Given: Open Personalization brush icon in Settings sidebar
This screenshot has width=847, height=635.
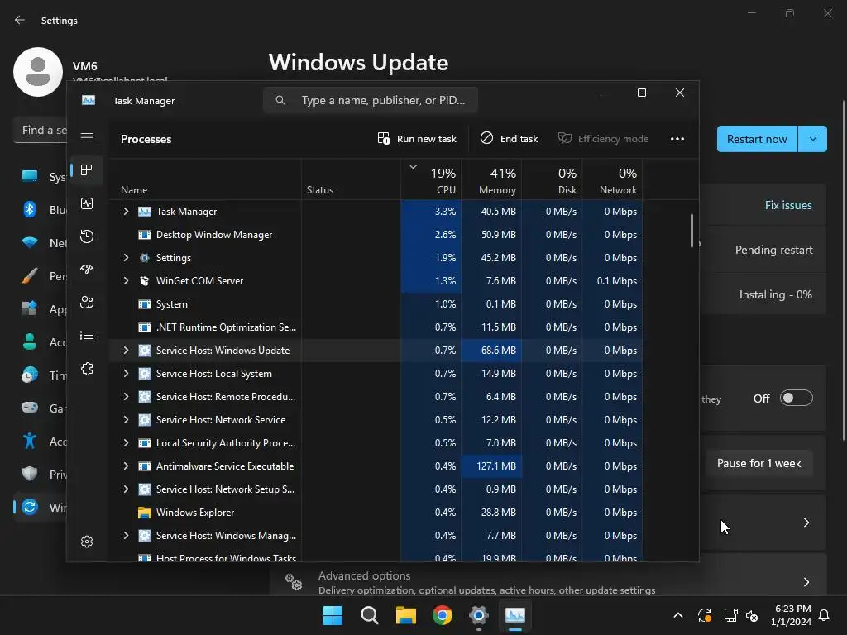Looking at the screenshot, I should click(30, 276).
